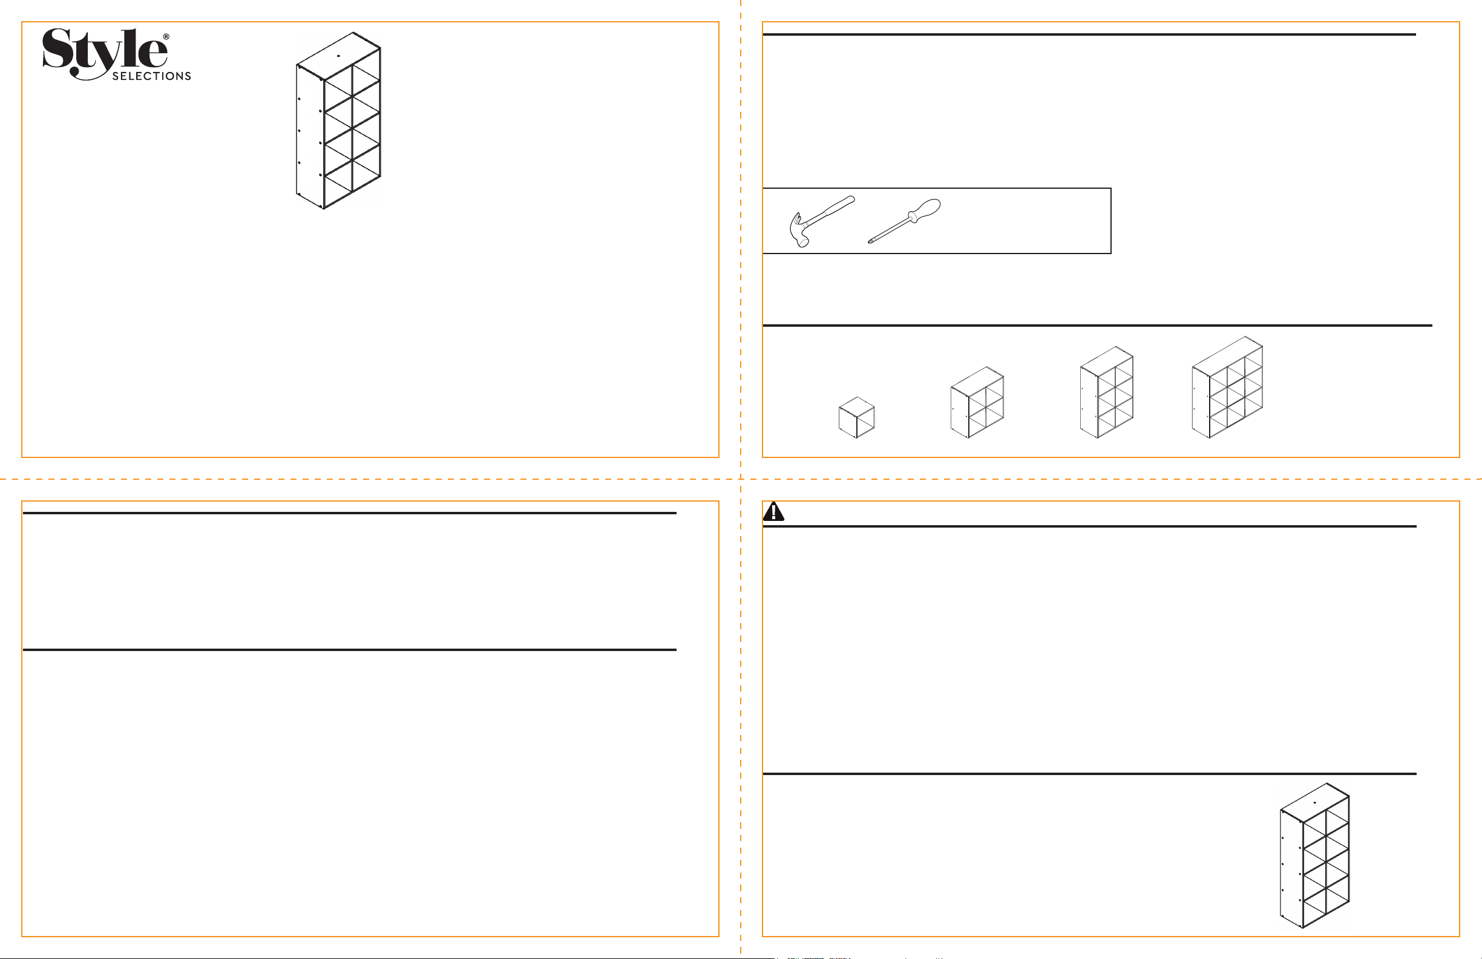Select the nine-cube organizer drawing
Screen dimensions: 1482x959
click(1227, 387)
